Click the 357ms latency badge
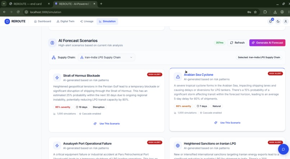 point(219,43)
